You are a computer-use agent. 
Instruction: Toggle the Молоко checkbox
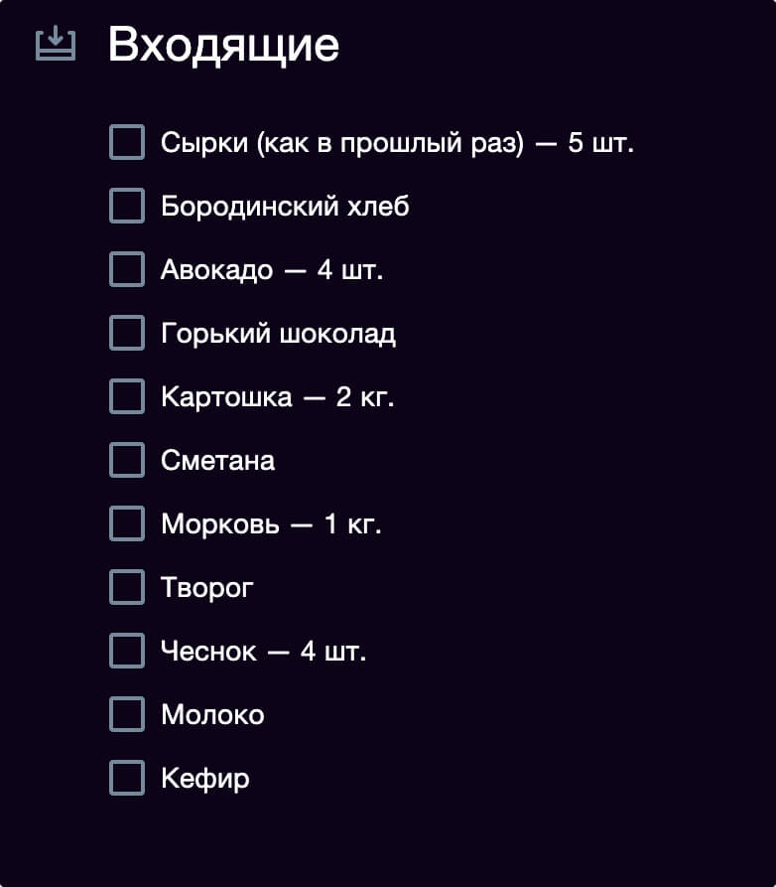tap(127, 714)
